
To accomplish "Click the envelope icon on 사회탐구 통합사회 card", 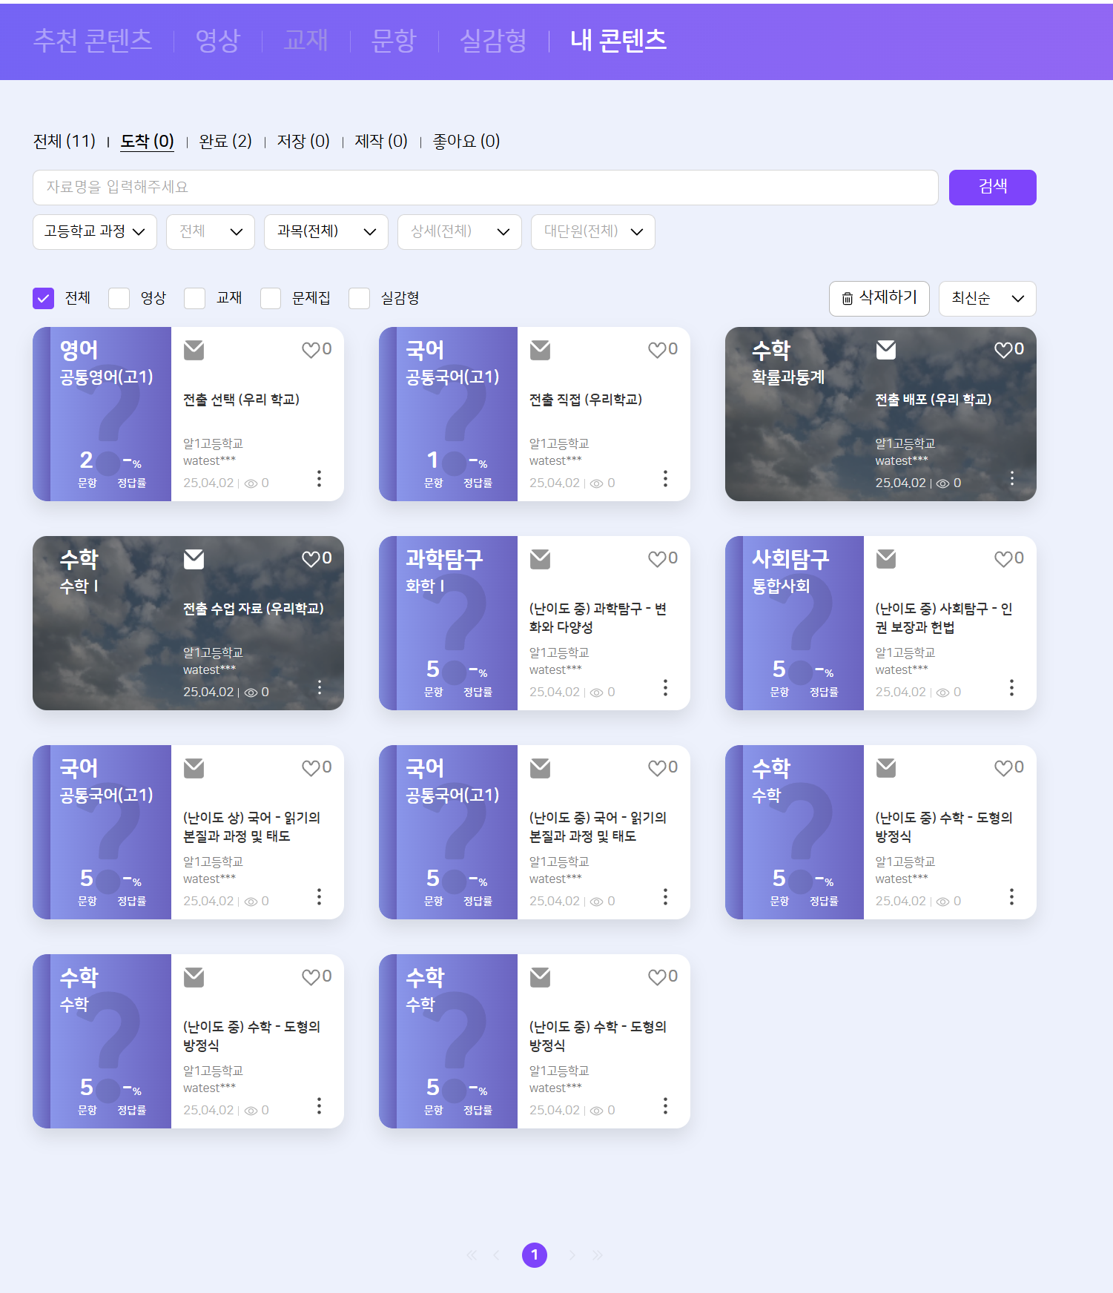I will (886, 559).
